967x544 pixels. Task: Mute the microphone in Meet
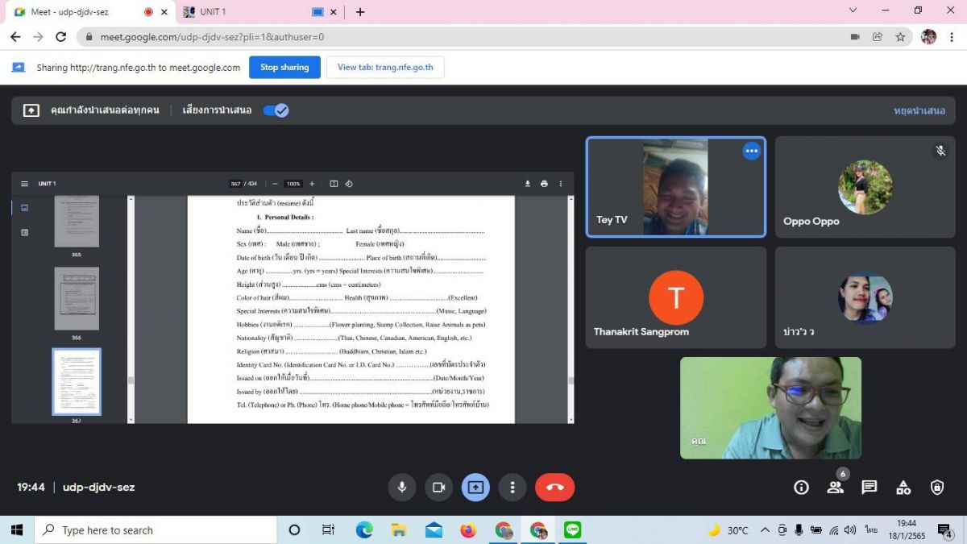401,488
